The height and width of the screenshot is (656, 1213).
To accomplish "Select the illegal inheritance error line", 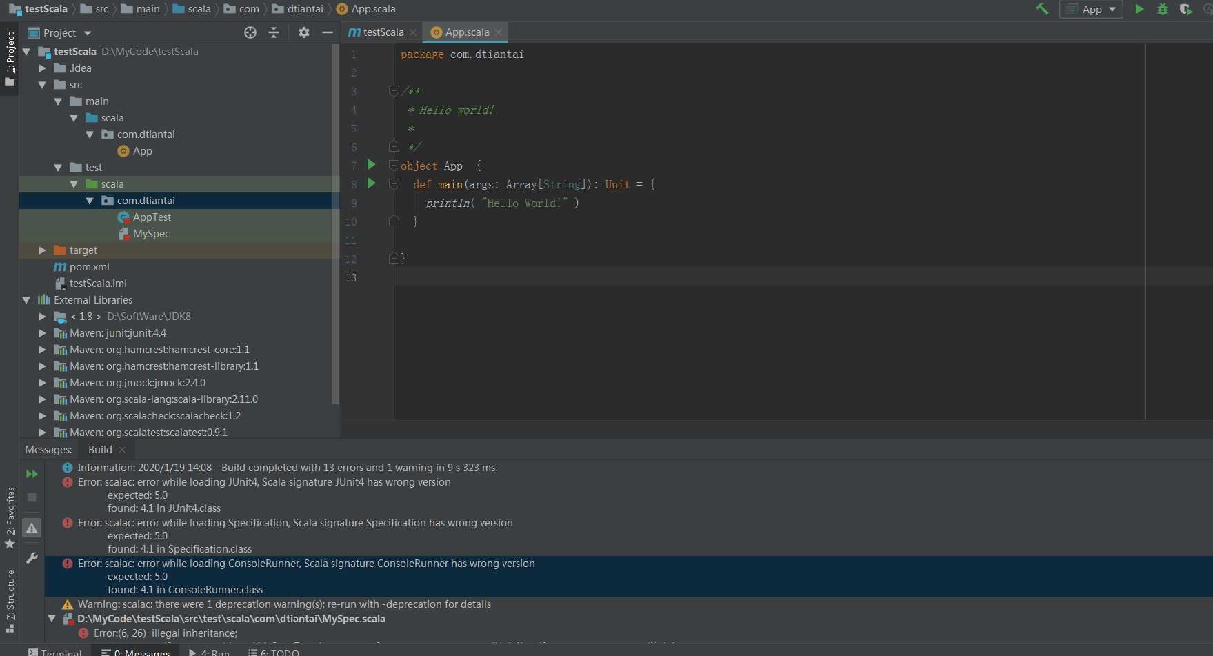I will [x=166, y=633].
